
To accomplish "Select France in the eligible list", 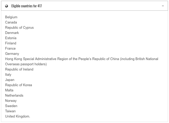I will [10, 49].
